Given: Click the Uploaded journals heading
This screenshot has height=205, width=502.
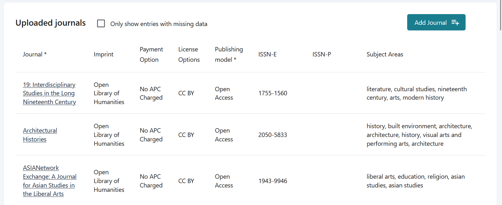Looking at the screenshot, I should click(x=50, y=23).
